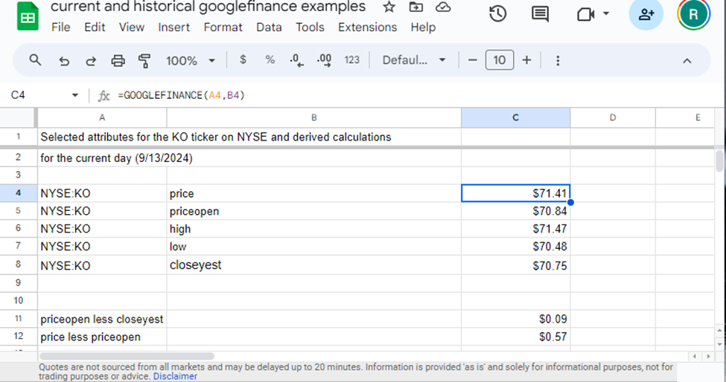Open the Format menu
The height and width of the screenshot is (382, 726).
pyautogui.click(x=223, y=27)
